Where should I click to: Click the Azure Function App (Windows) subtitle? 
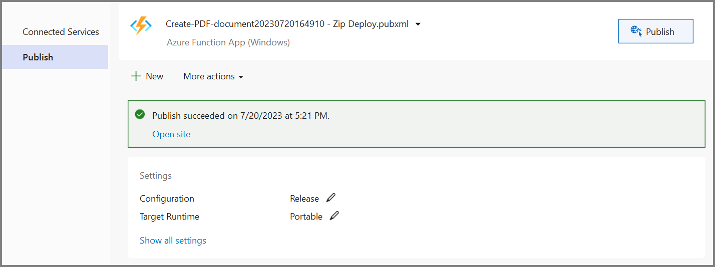(228, 42)
